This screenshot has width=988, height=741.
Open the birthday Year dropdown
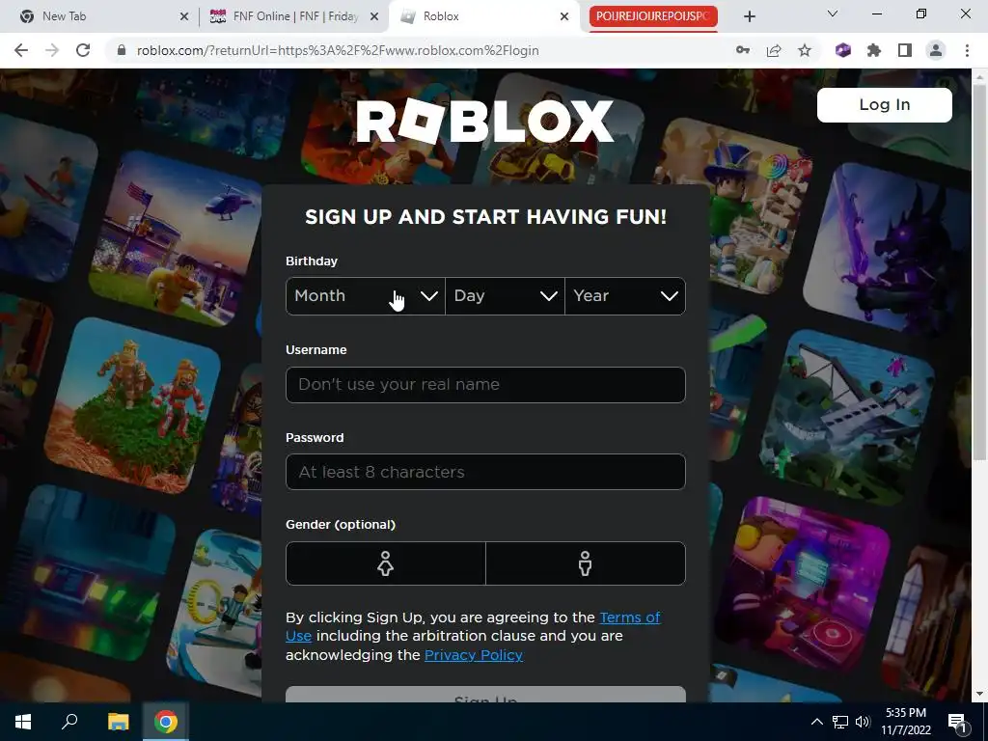coord(625,296)
